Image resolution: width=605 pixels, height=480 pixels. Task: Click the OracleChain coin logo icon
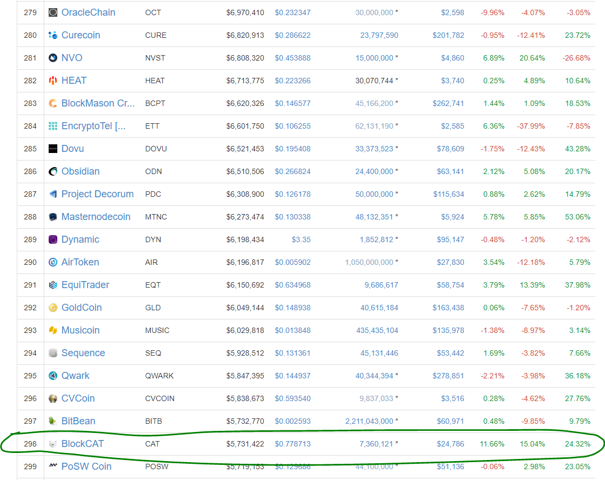click(53, 12)
